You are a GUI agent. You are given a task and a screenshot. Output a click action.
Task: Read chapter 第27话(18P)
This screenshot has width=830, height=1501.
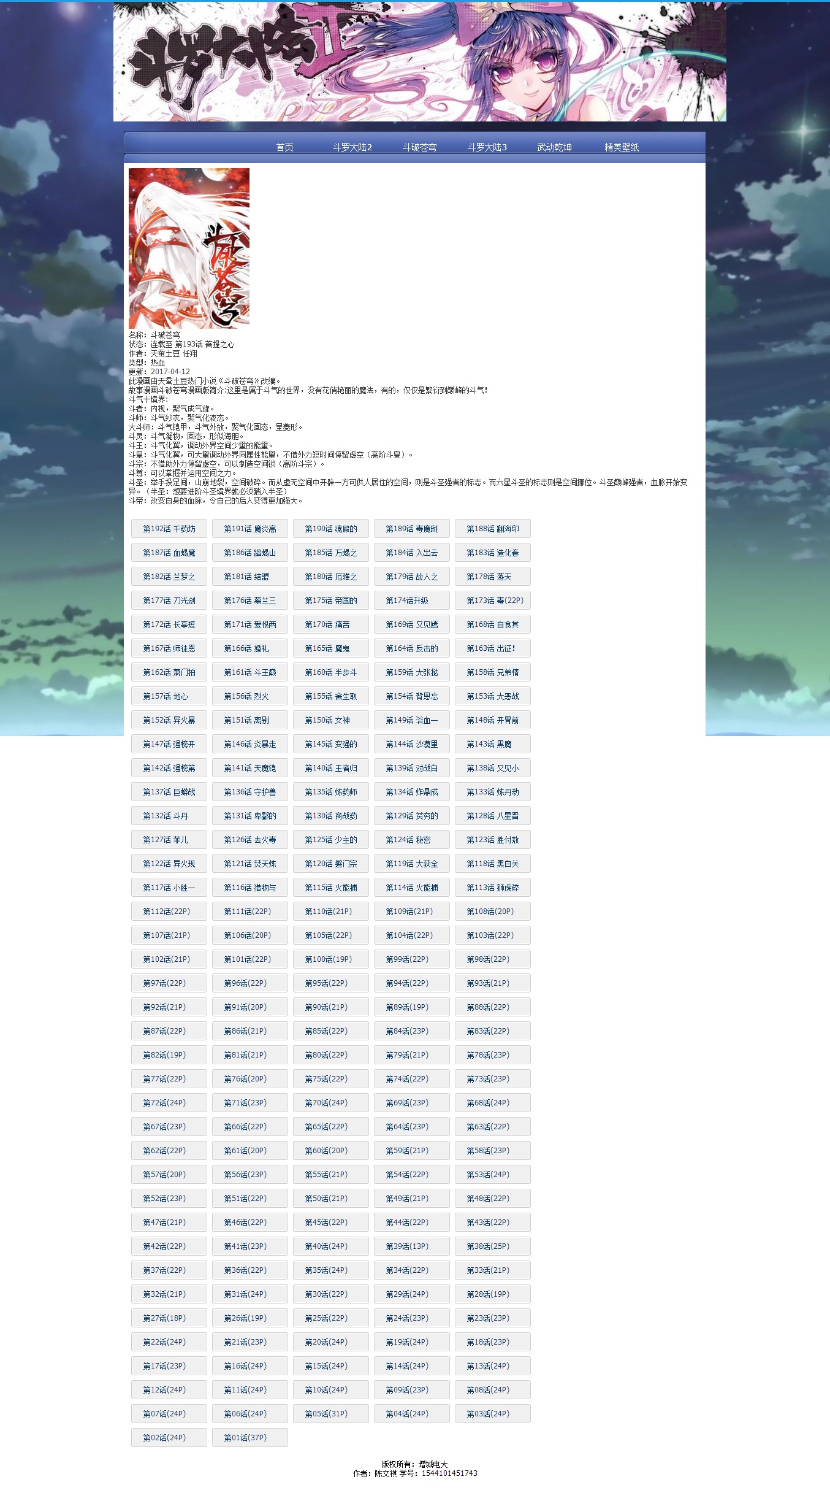[x=169, y=1318]
